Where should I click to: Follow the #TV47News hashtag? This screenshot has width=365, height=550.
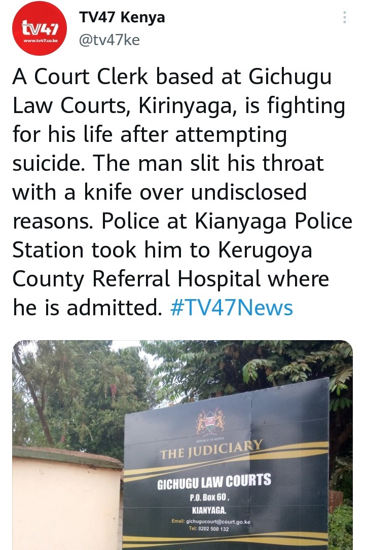pos(231,308)
